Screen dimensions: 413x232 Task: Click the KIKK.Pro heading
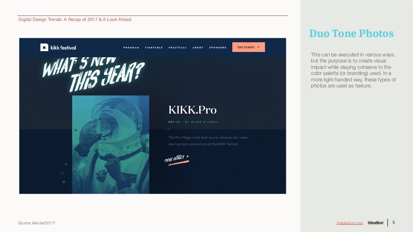coord(192,110)
